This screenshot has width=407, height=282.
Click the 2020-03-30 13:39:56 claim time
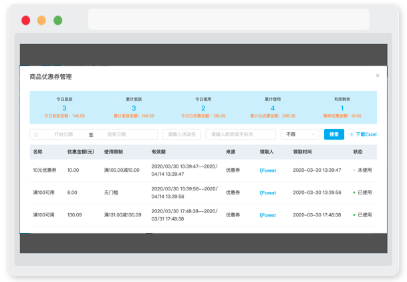pyautogui.click(x=317, y=192)
